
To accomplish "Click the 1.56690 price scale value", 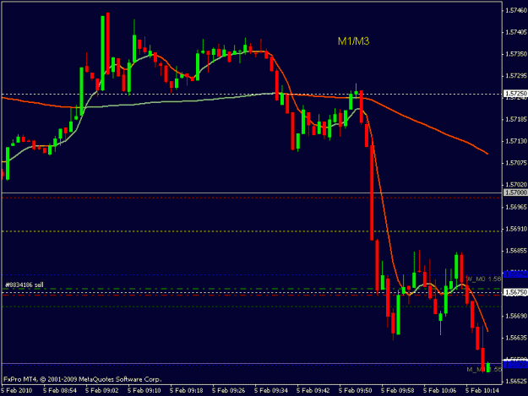I will click(516, 316).
